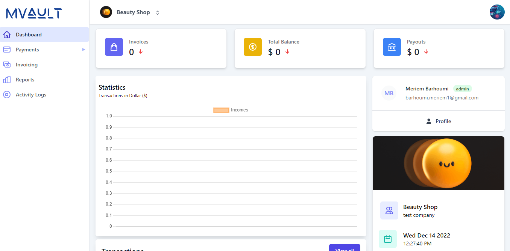Open Invoicing from the sidebar

click(x=26, y=65)
